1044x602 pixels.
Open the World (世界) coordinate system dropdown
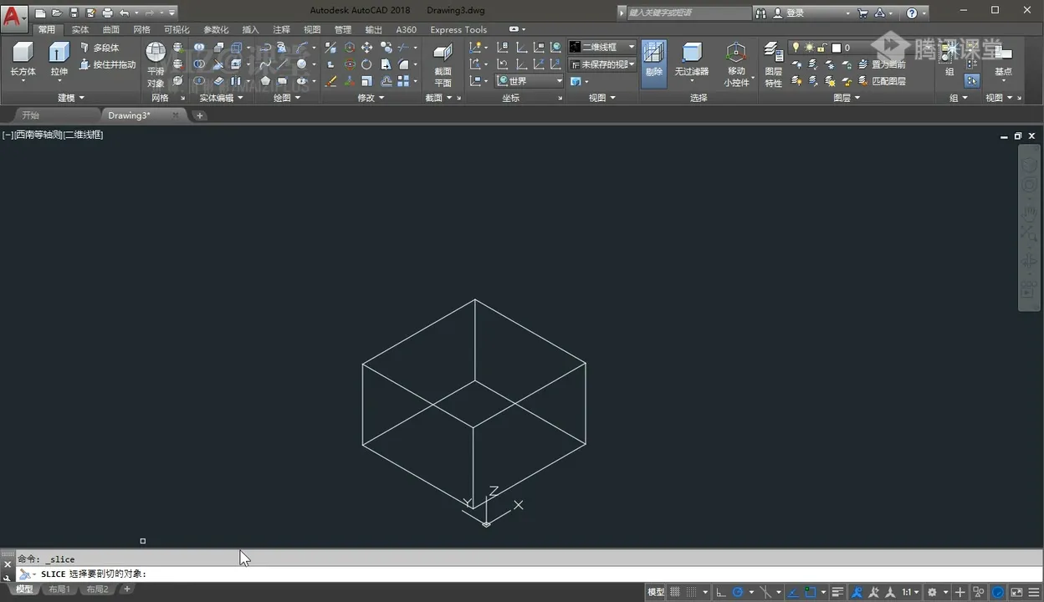coord(530,81)
